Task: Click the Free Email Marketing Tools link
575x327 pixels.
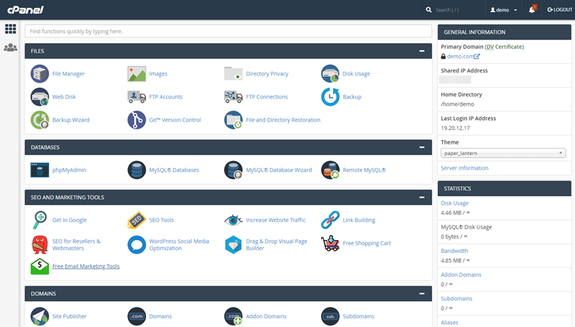Action: tap(86, 266)
